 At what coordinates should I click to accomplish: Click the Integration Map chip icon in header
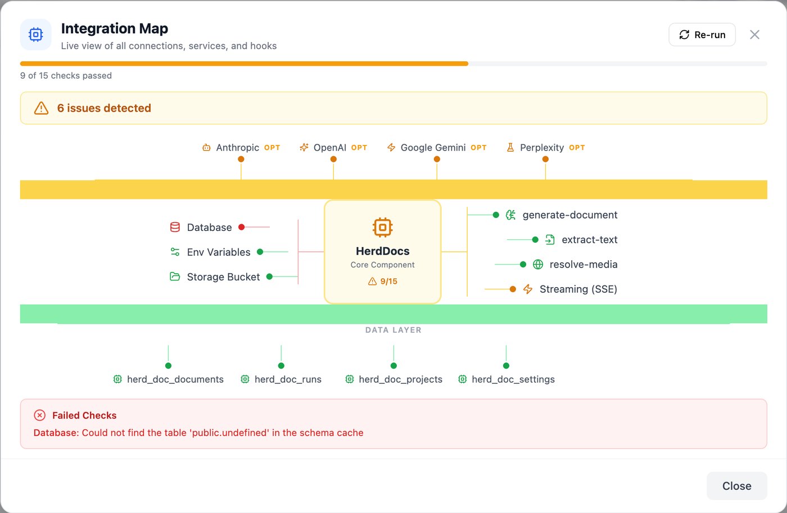pos(36,35)
